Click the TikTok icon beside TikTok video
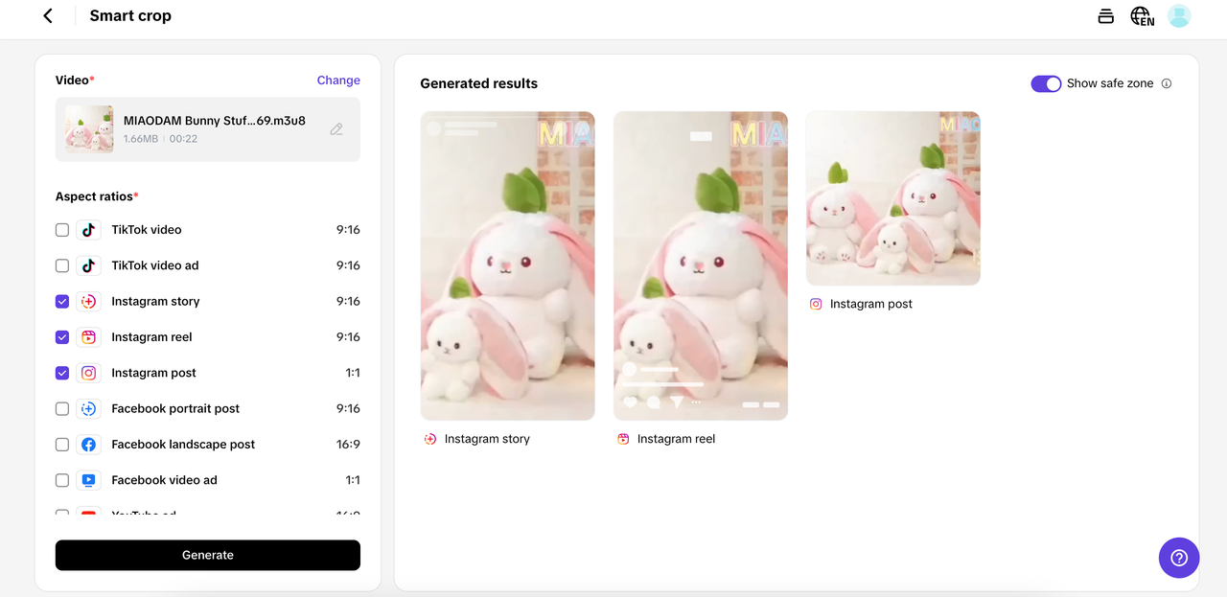Viewport: 1227px width, 597px height. point(87,230)
